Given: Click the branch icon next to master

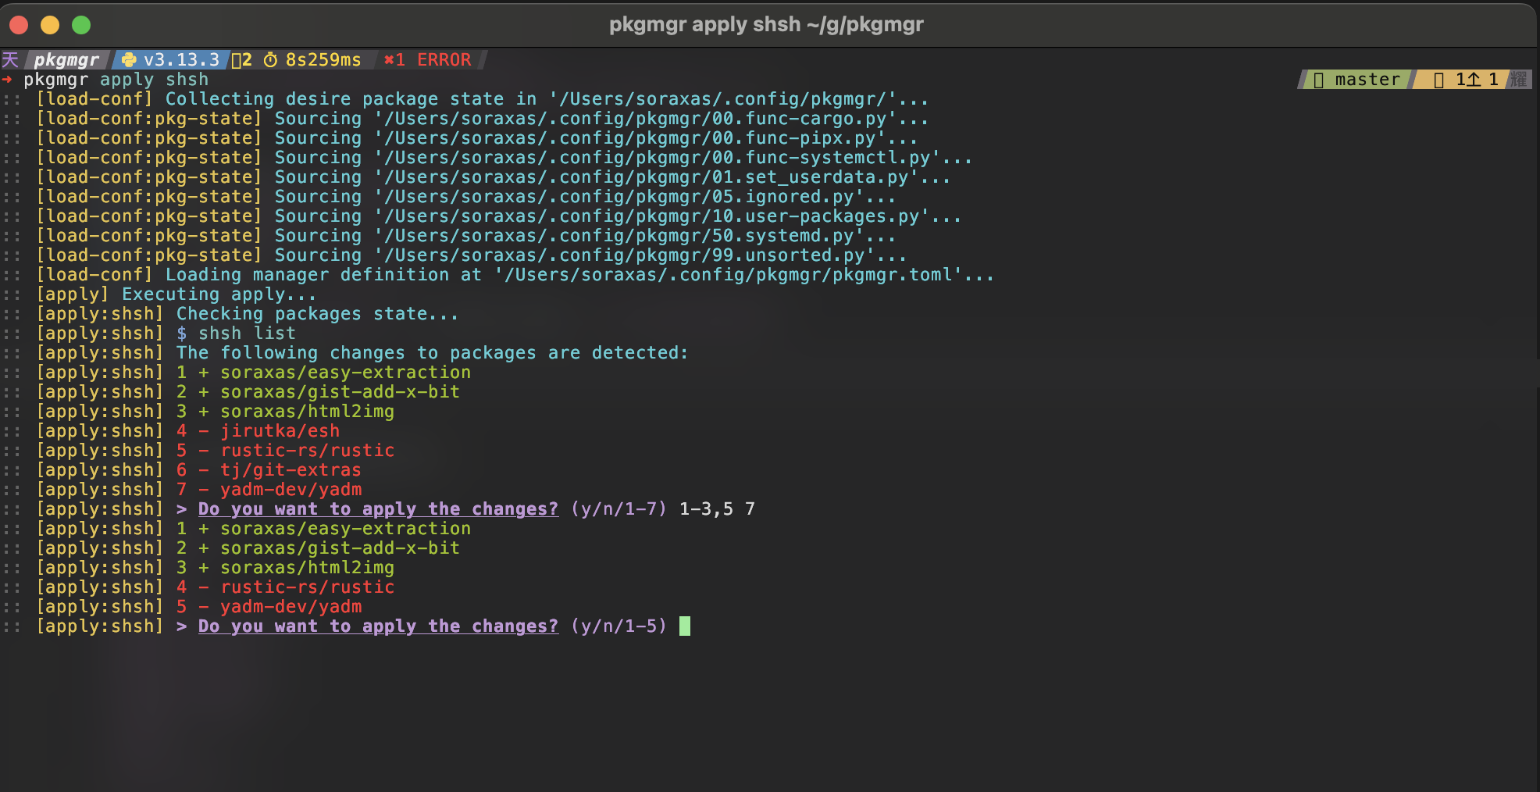Looking at the screenshot, I should 1318,80.
